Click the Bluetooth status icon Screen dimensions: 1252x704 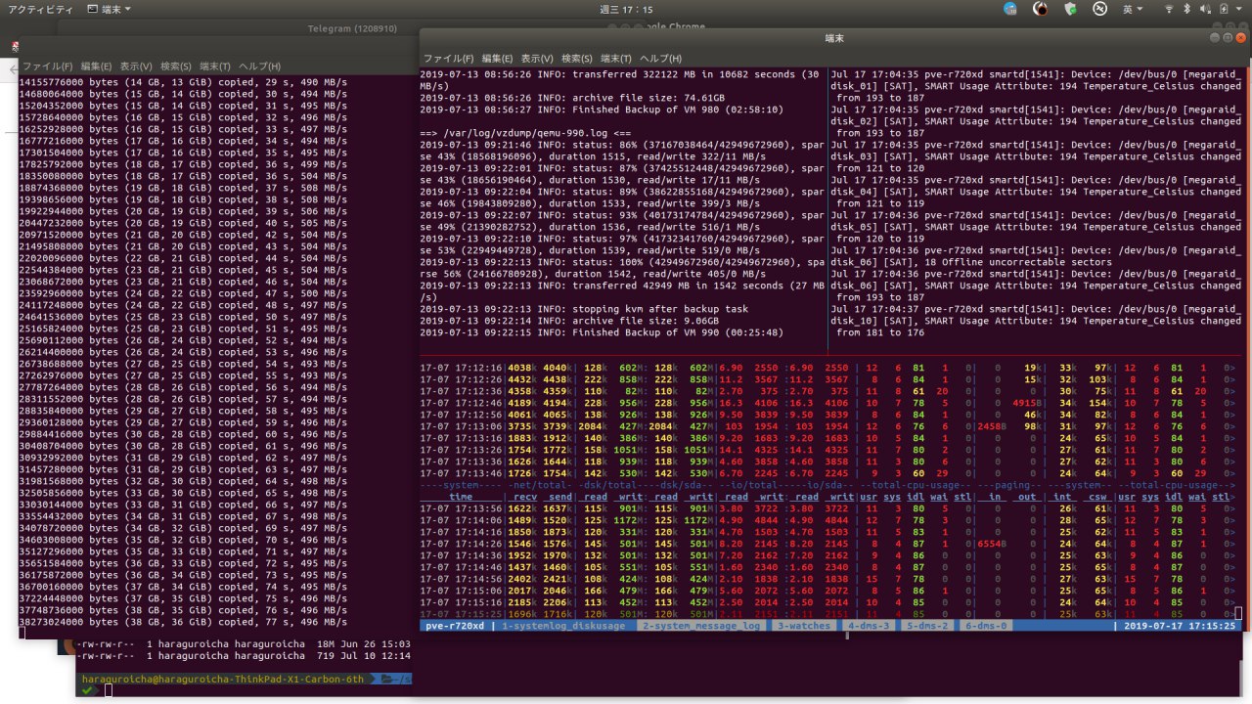(1186, 9)
